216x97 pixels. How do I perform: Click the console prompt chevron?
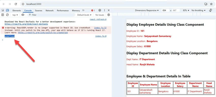[2, 40]
